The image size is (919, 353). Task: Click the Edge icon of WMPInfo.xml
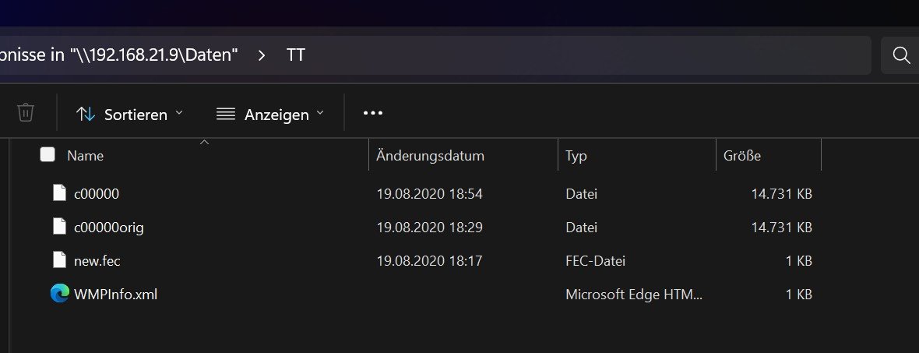coord(59,294)
